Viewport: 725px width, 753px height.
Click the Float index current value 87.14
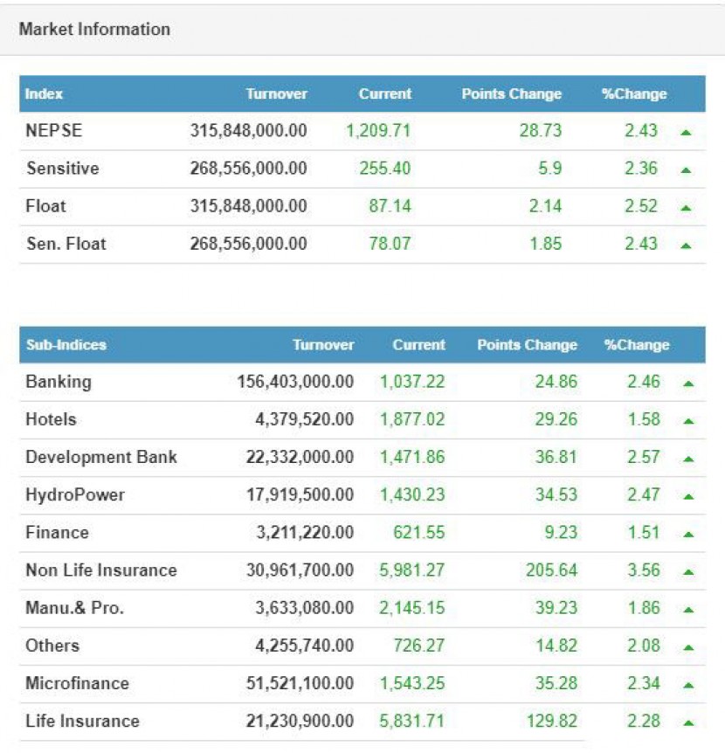(x=390, y=206)
